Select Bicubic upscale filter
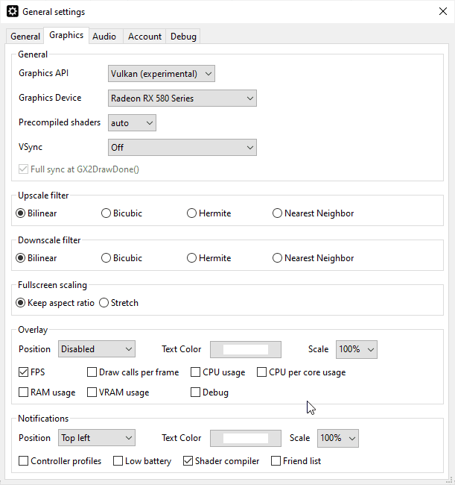Image resolution: width=455 pixels, height=485 pixels. [106, 213]
